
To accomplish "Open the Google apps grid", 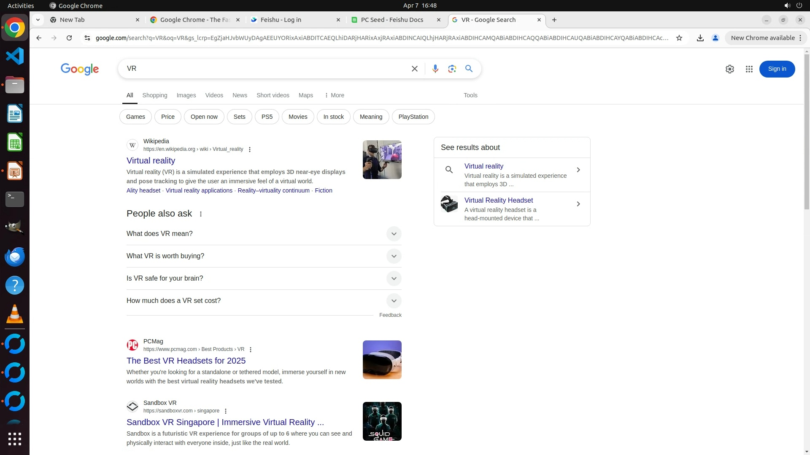I will (749, 69).
